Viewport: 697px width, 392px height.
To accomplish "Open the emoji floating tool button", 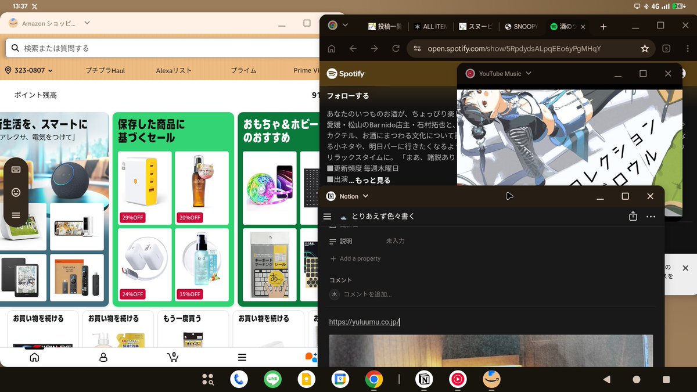I will [x=16, y=192].
